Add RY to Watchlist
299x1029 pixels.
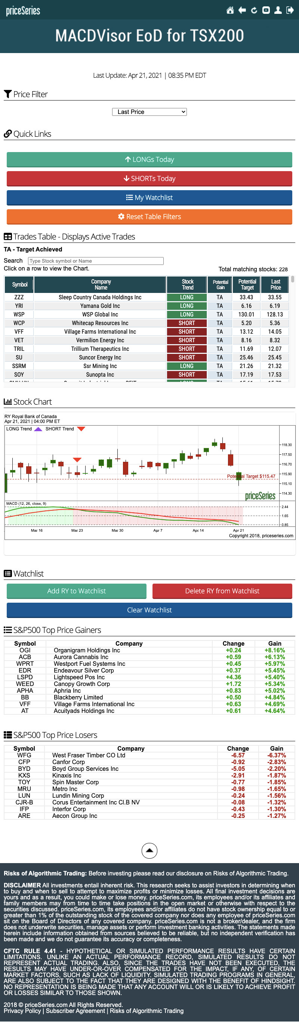click(x=76, y=591)
